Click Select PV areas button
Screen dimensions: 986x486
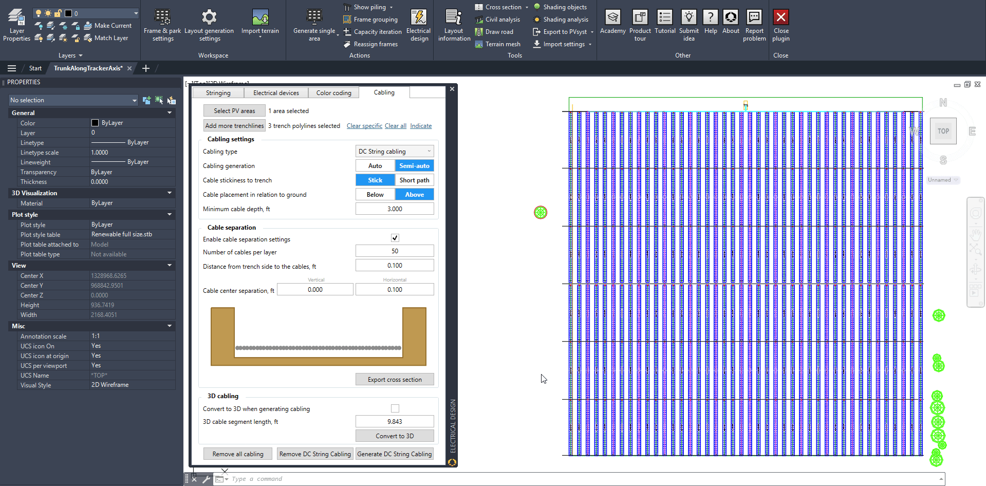(x=234, y=110)
